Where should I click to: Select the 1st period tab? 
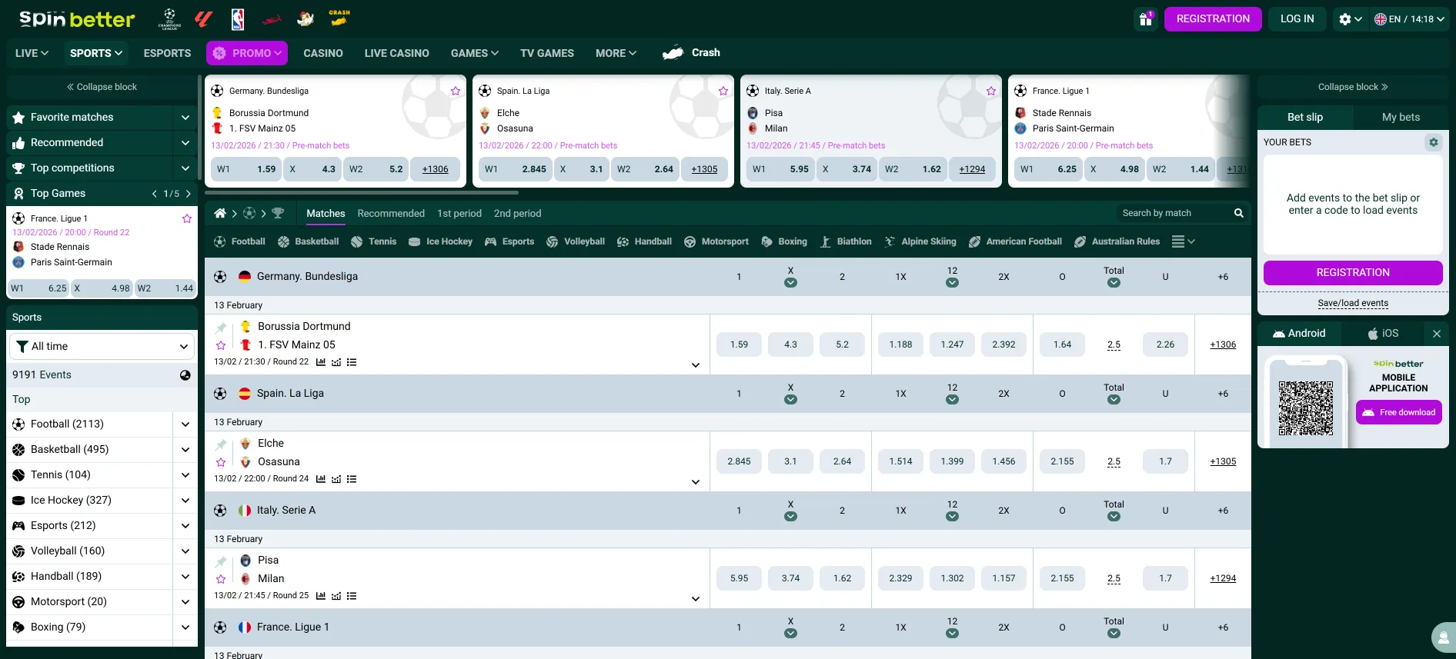click(x=459, y=213)
